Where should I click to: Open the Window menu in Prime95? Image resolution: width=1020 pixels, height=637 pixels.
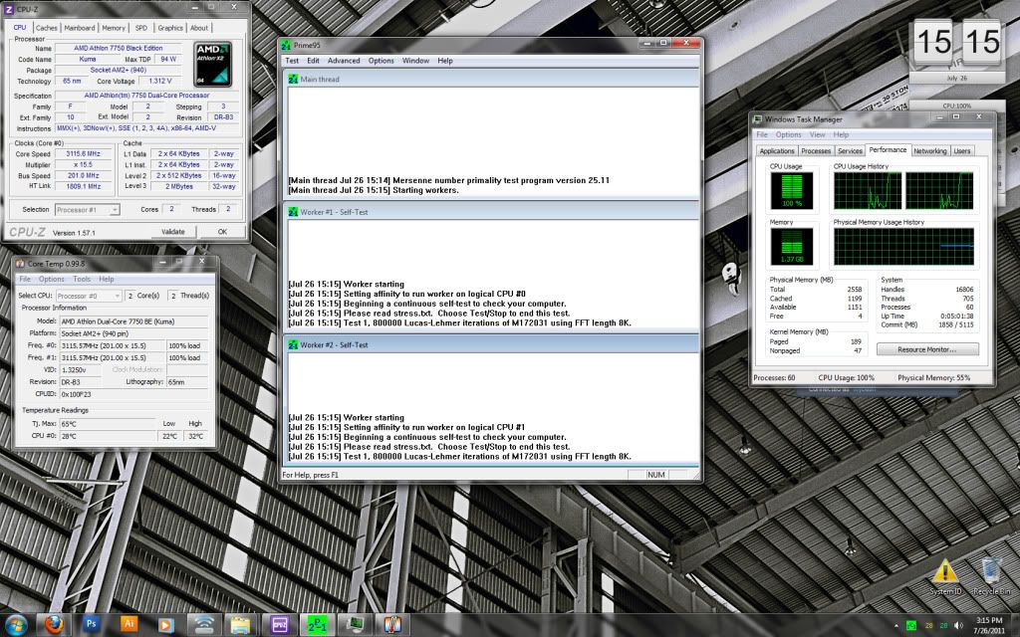(x=415, y=61)
